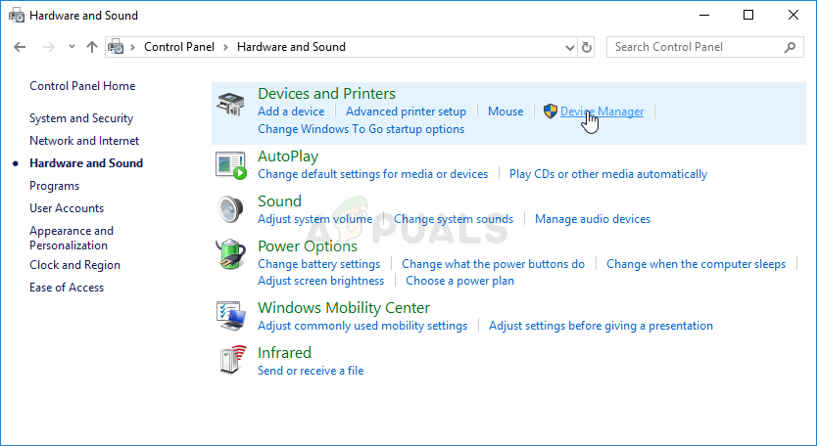Go to Control Panel Home
Image resolution: width=817 pixels, height=446 pixels.
[x=82, y=86]
